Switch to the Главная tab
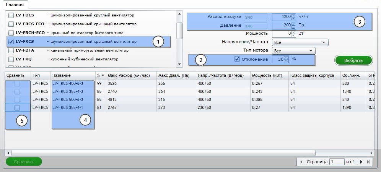This screenshot has width=381, height=172. pyautogui.click(x=15, y=5)
